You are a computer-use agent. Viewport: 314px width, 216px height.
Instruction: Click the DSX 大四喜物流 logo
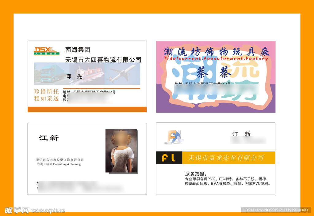point(47,51)
